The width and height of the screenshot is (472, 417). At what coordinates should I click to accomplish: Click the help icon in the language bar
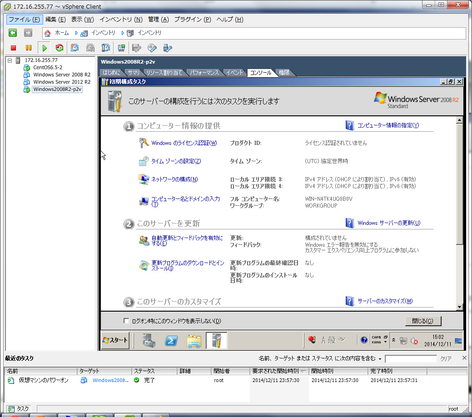(364, 340)
